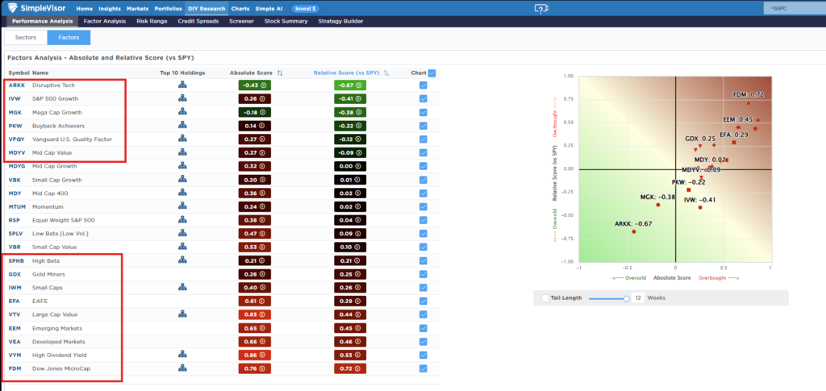The image size is (826, 391).
Task: Open PKW top 10 holdings icon
Action: pyautogui.click(x=182, y=125)
